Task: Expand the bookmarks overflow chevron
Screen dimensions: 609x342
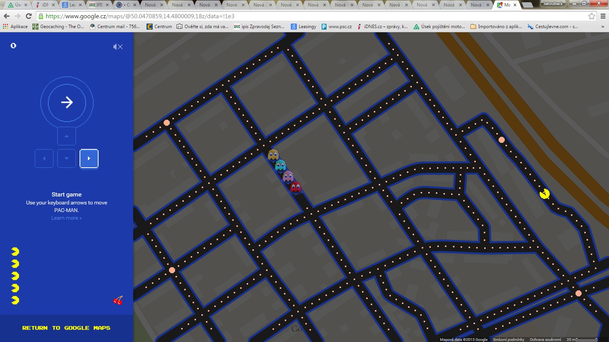Action: pos(603,27)
